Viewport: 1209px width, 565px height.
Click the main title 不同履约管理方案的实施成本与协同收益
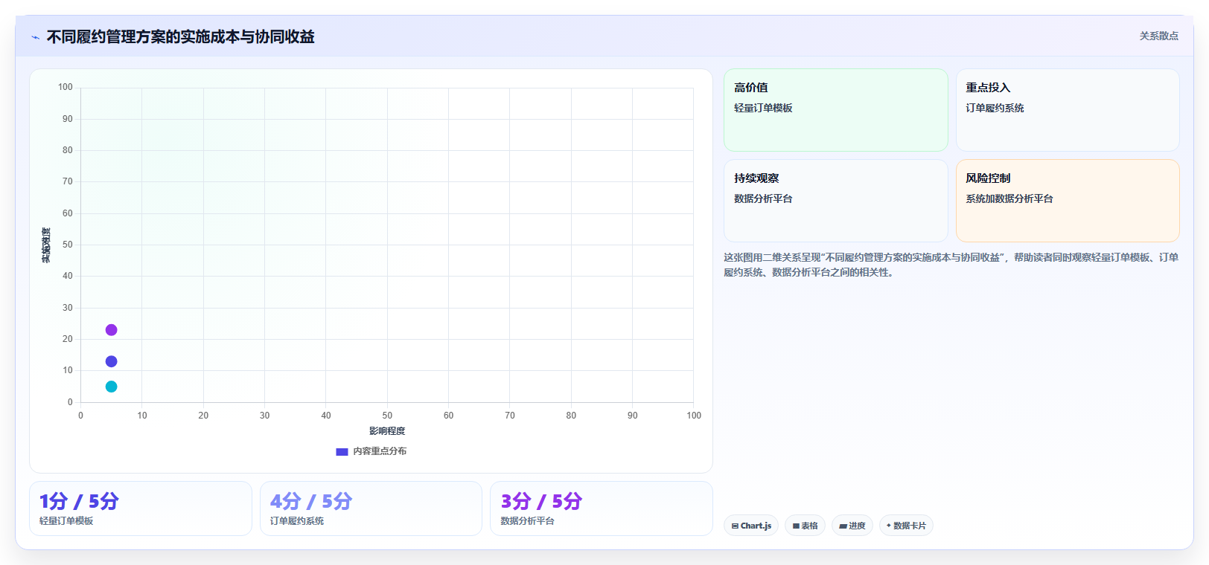click(180, 37)
